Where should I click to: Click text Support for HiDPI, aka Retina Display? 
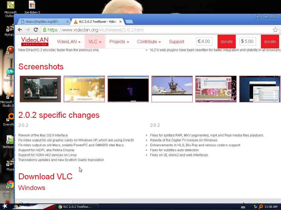click(46, 150)
